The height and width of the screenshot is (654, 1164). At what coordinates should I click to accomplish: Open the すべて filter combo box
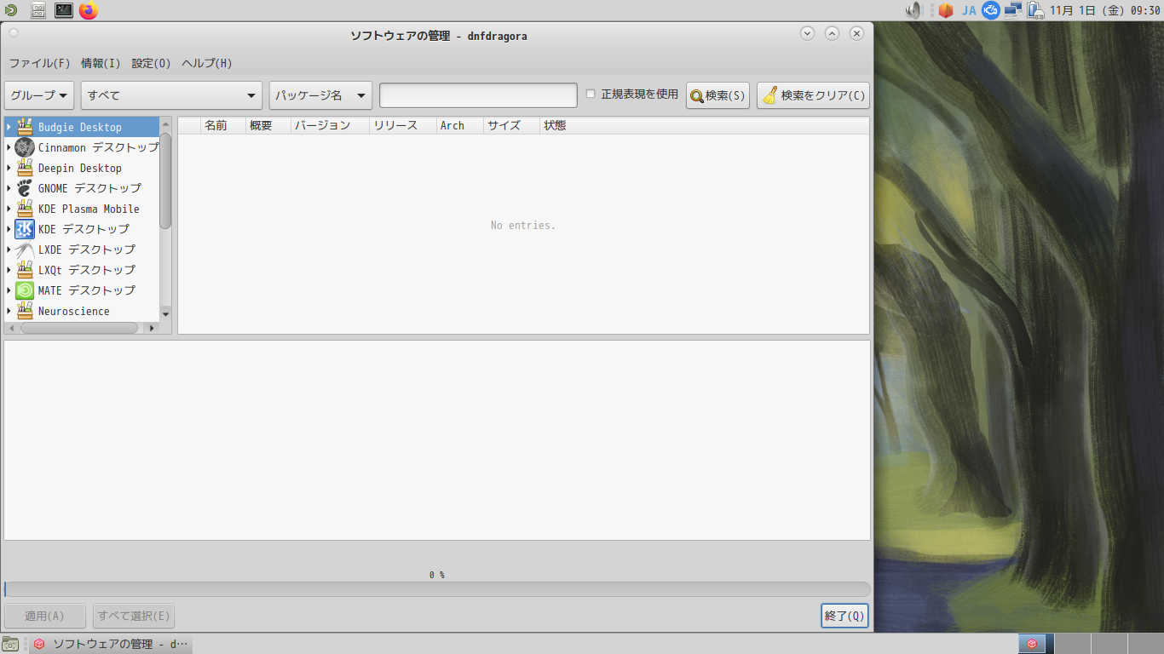coord(170,95)
